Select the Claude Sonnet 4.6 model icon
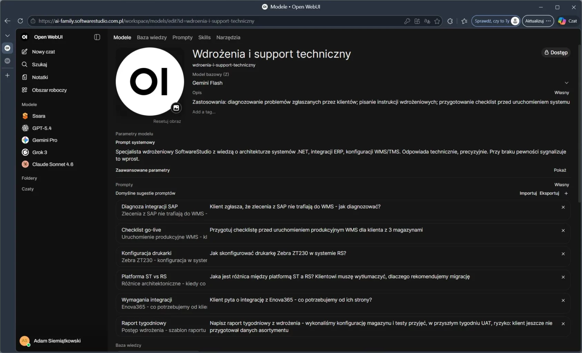Screen dimensions: 582x353 point(25,164)
